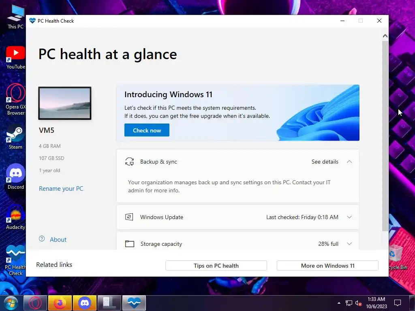The width and height of the screenshot is (415, 311).
Task: Launch Audacity desktop shortcut
Action: (x=16, y=217)
